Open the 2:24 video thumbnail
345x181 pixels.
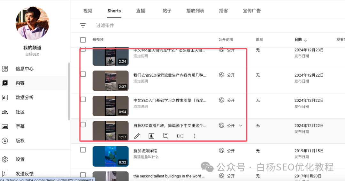coord(111,57)
